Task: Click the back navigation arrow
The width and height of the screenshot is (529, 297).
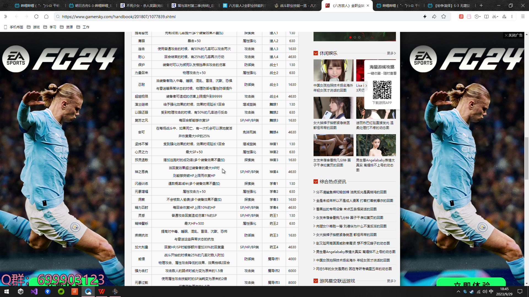Action: pos(17,16)
